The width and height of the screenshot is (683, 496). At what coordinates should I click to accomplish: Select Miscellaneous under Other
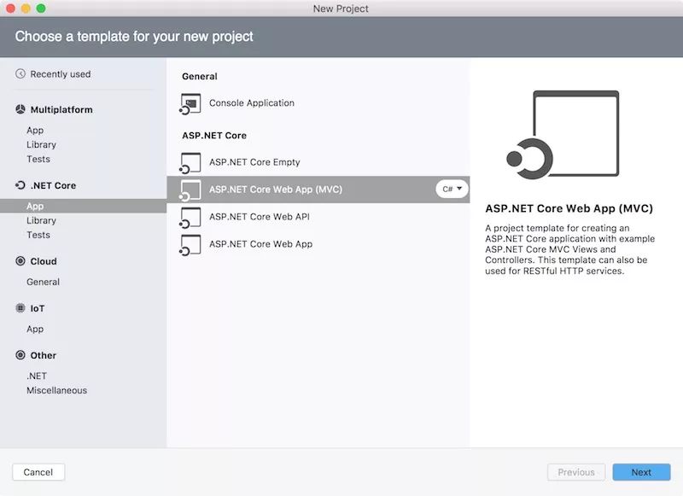56,390
